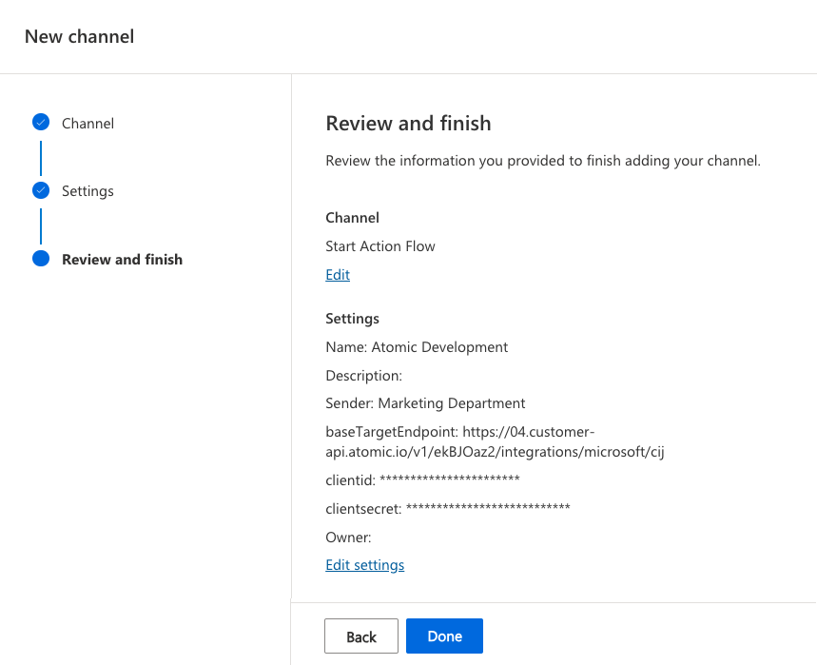Screen dimensions: 817x665
Task: Go to the Channel step label
Action: coord(88,124)
